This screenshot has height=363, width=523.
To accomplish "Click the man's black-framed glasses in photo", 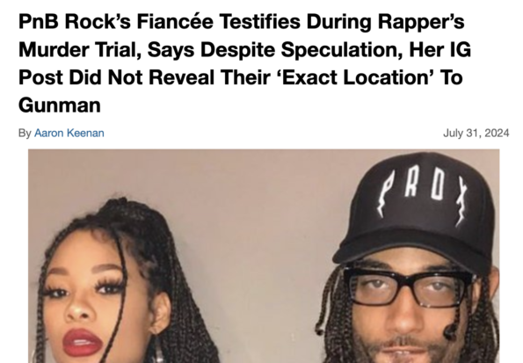I will (408, 287).
